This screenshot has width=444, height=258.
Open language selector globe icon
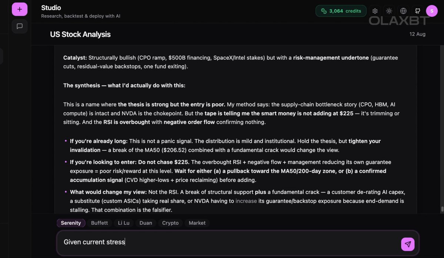click(x=403, y=11)
